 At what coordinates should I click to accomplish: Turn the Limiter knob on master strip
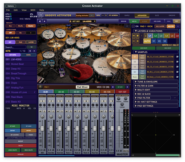pos(122,104)
